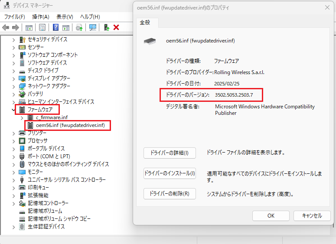Screen dimensions: 336x244
Task: Click the Device Manager title bar icon
Action: pyautogui.click(x=7, y=5)
